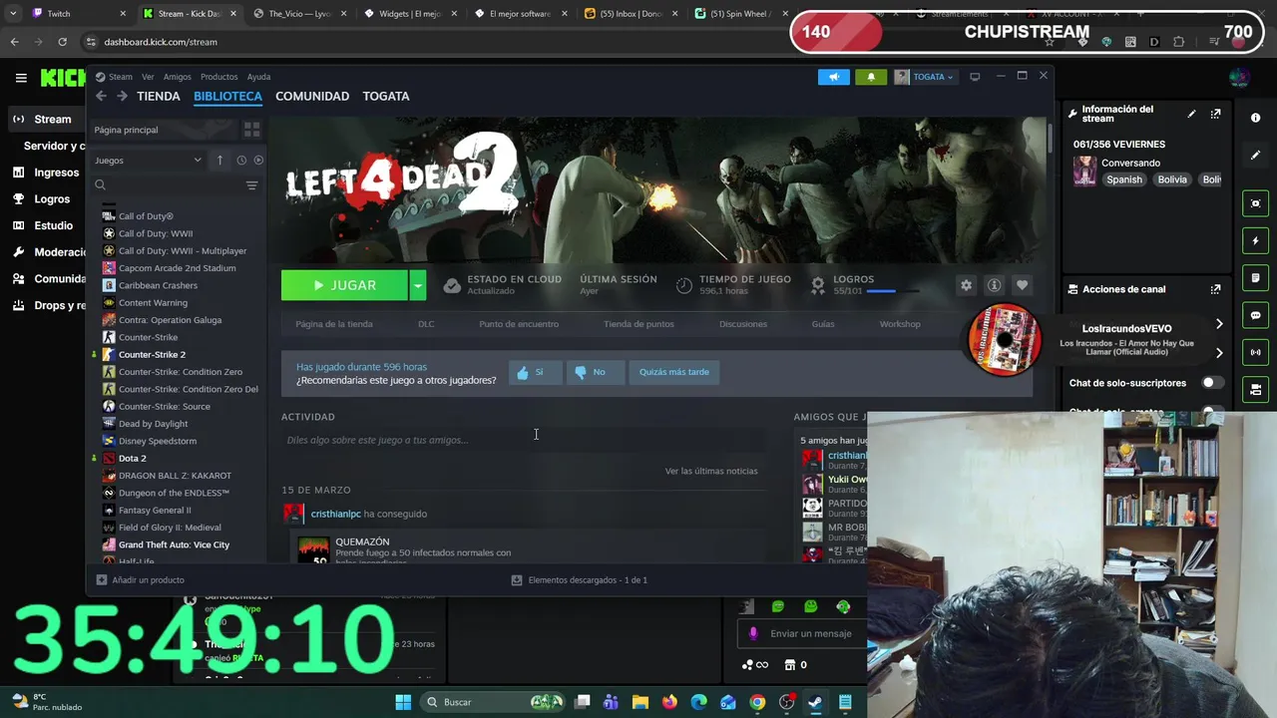Expand the Juegos filter dropdown
This screenshot has width=1277, height=718.
(149, 161)
